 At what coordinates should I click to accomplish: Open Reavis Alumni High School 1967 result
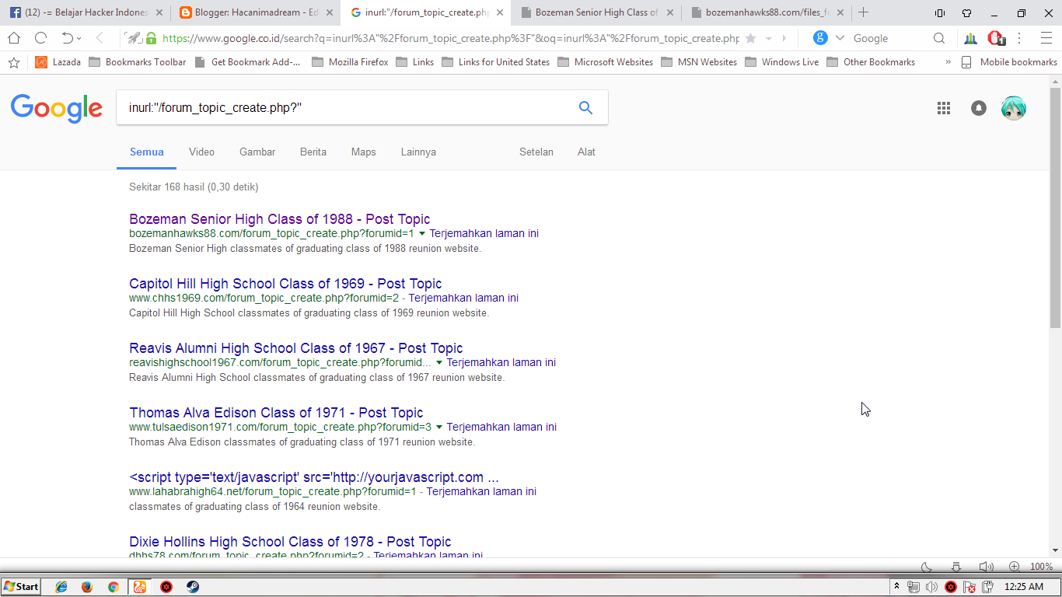point(296,348)
